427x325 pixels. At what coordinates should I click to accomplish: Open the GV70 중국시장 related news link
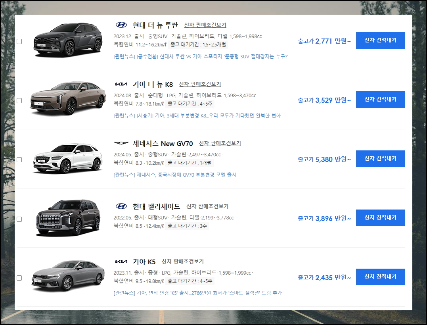point(174,175)
